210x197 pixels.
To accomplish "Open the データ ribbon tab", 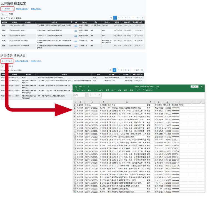I will coord(114,90).
